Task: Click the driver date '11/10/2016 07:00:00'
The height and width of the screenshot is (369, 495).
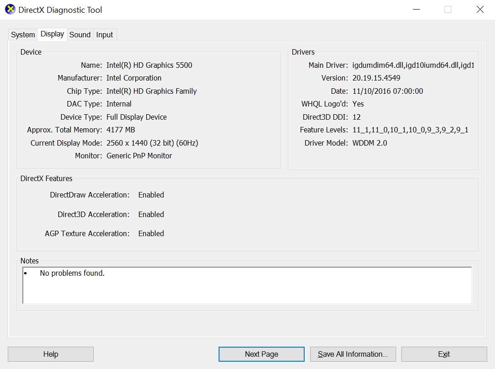Action: pos(388,91)
